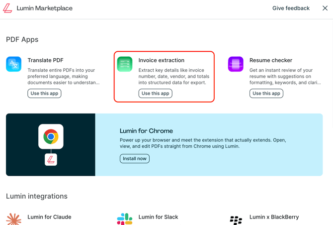Click the Invoice extraction title text
This screenshot has height=225, width=333.
pyautogui.click(x=161, y=60)
